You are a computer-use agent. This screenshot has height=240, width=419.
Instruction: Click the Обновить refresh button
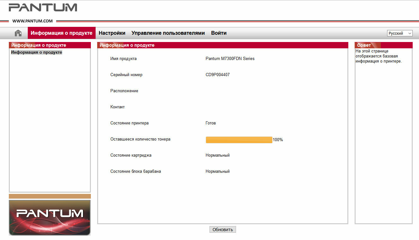tap(222, 230)
